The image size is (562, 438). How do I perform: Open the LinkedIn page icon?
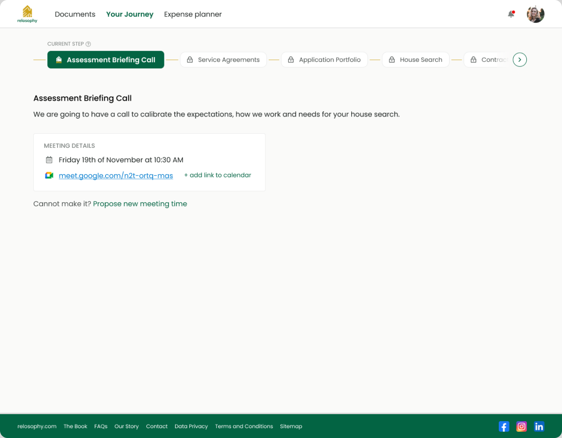[x=539, y=426]
